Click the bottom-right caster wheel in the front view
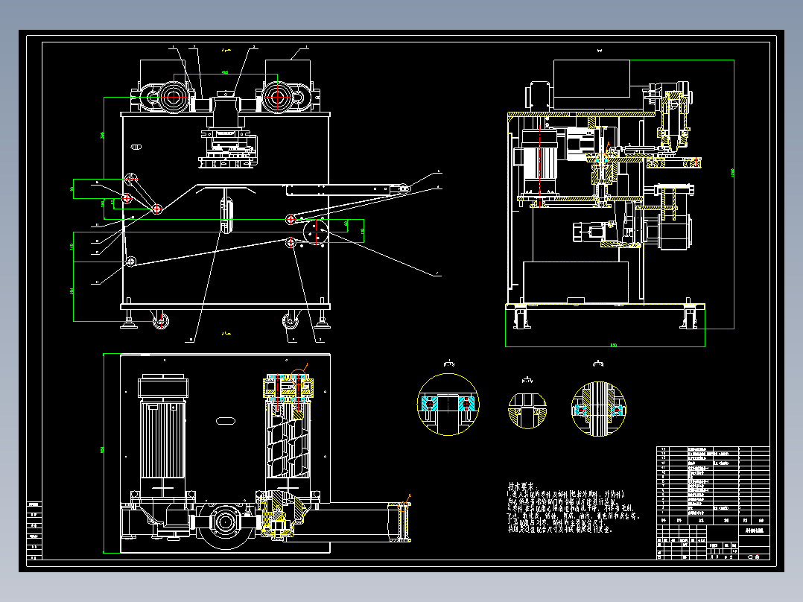Screen dimensions: 803x602 tap(291, 321)
